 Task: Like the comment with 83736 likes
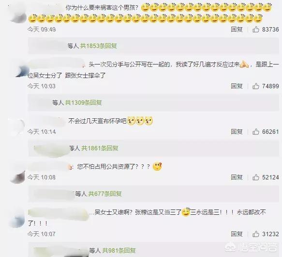click(x=255, y=29)
